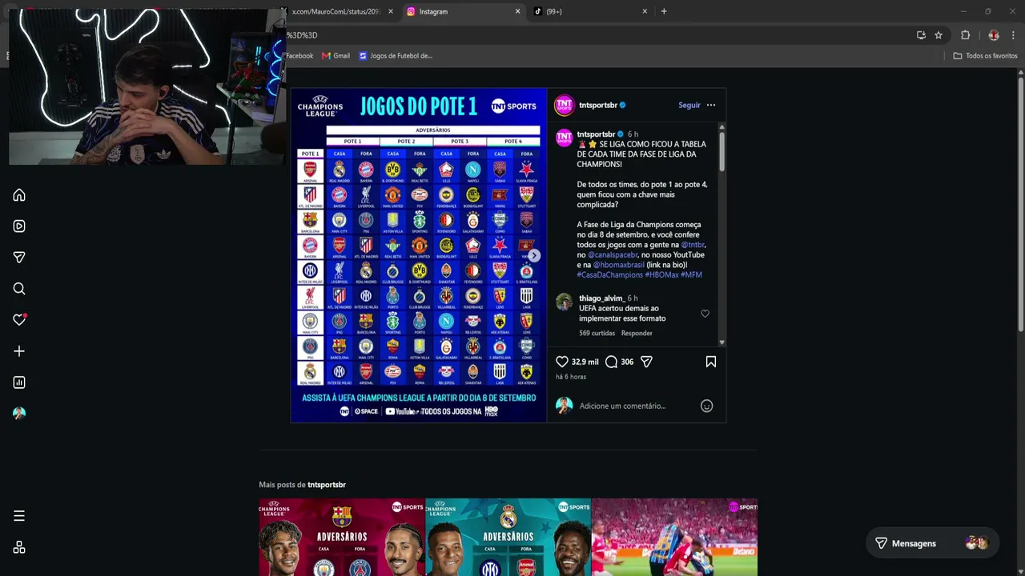The width and height of the screenshot is (1025, 576).
Task: Open comments via the speech bubble icon
Action: pyautogui.click(x=612, y=362)
